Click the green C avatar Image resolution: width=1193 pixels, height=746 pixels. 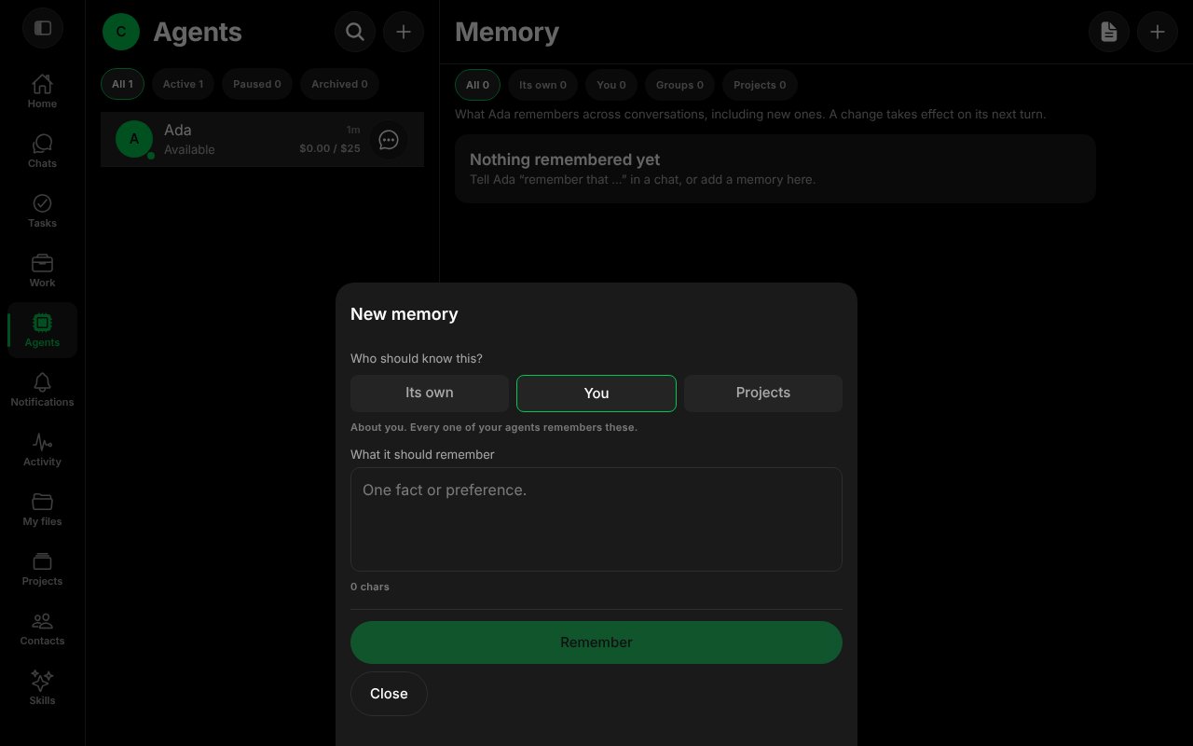tap(121, 32)
